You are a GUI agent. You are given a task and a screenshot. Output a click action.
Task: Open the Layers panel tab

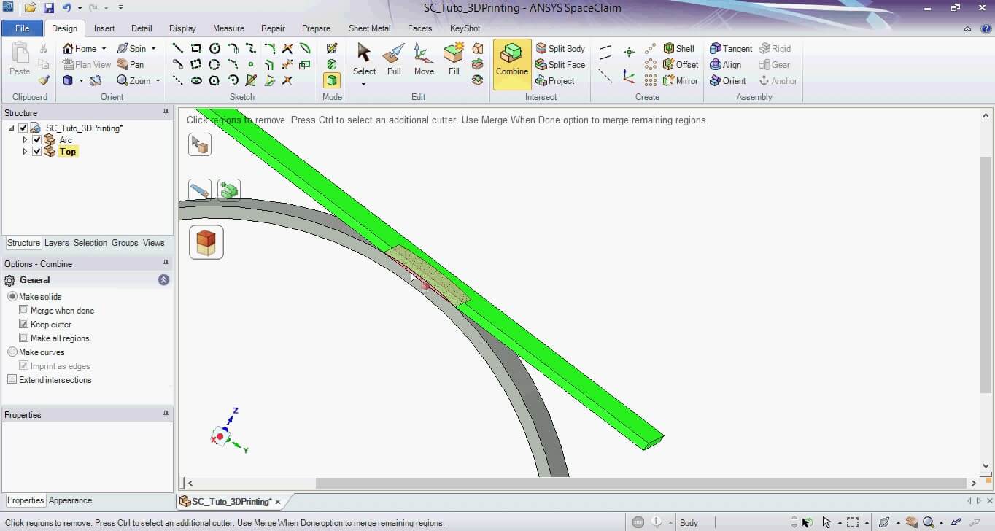pyautogui.click(x=56, y=243)
